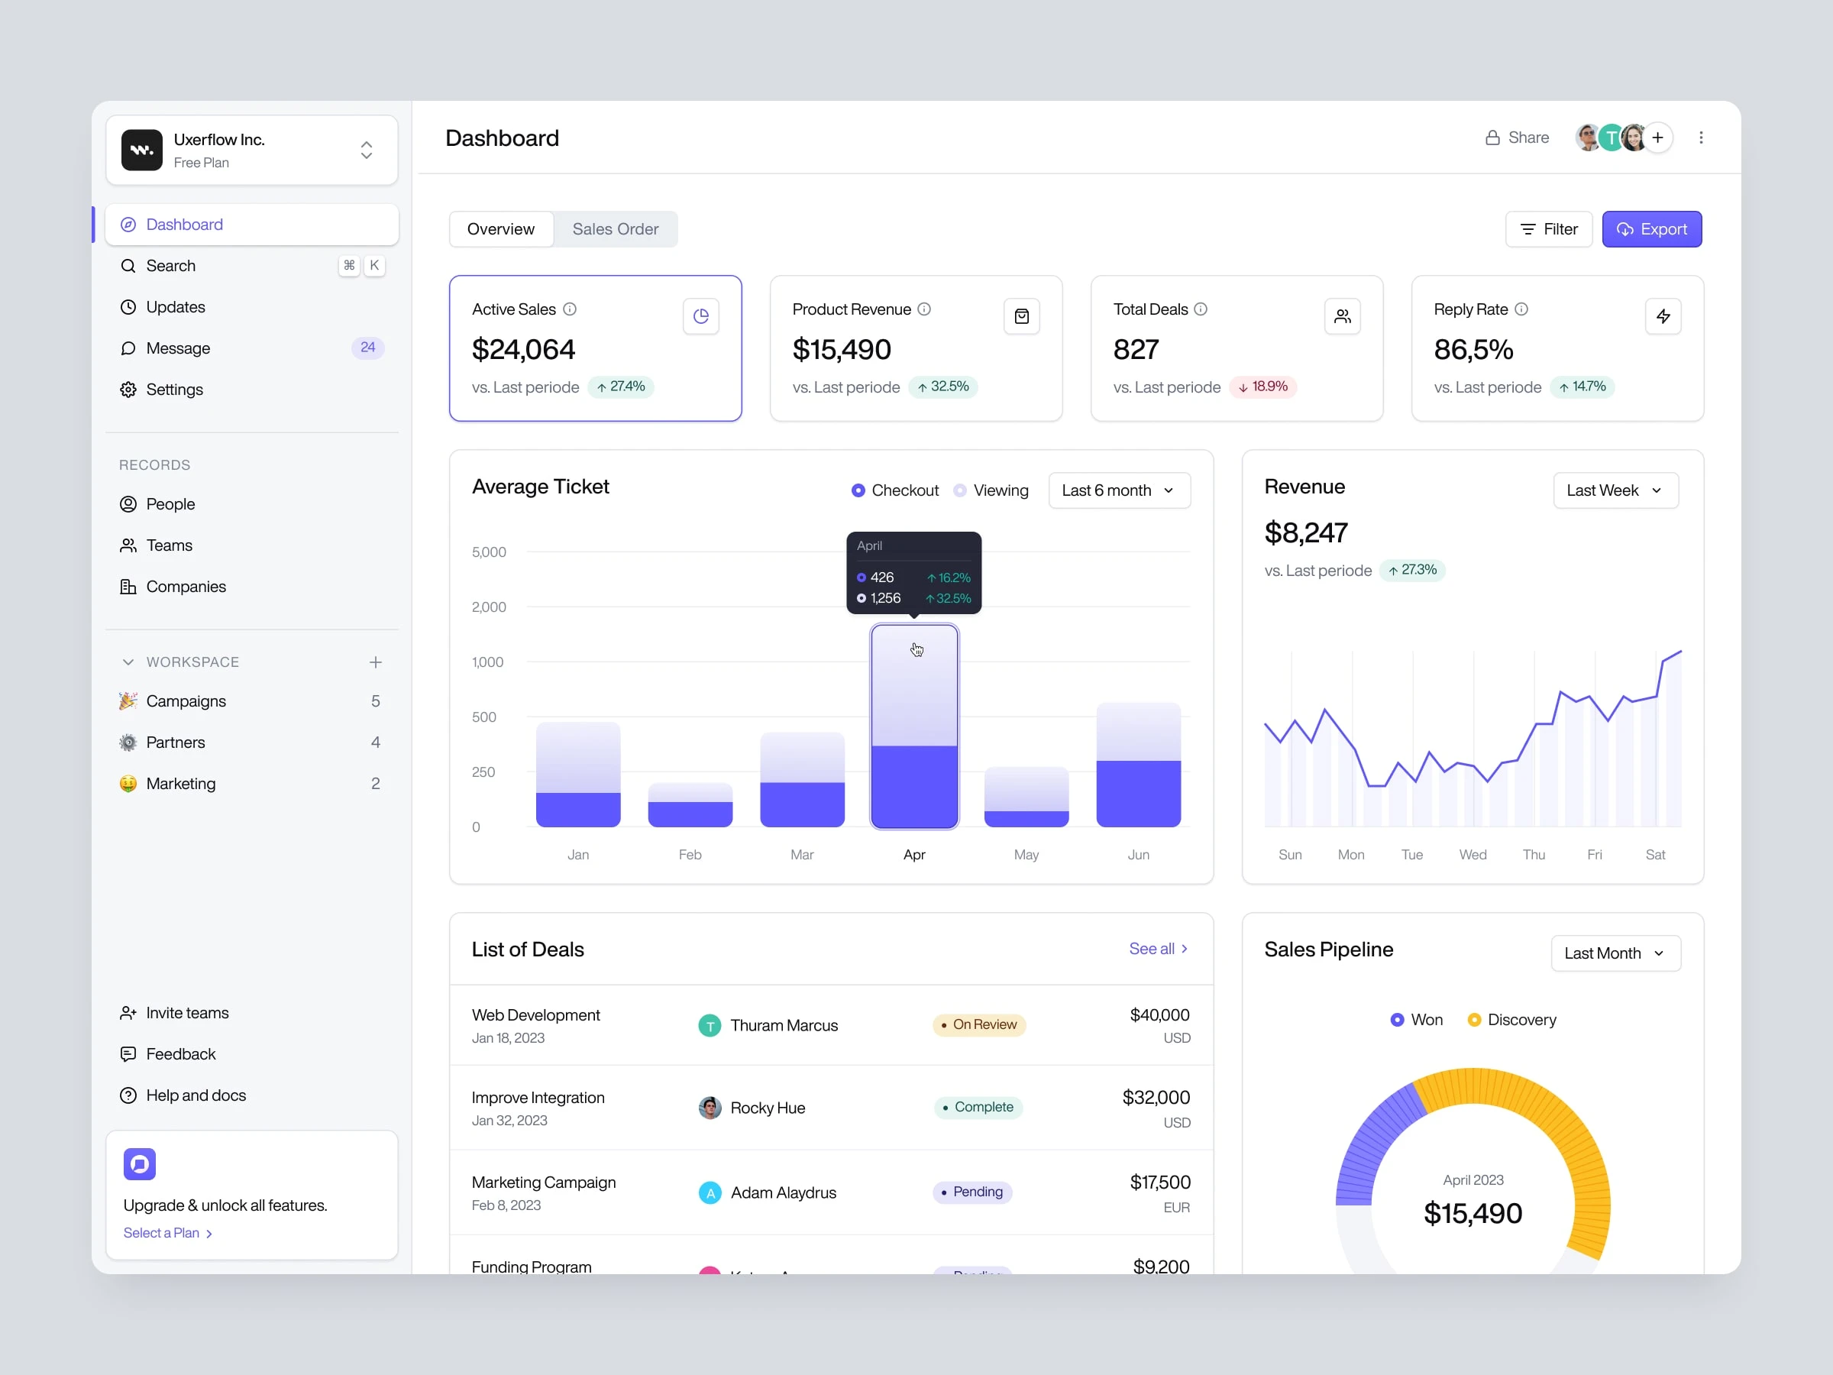
Task: Switch to the Sales Order tab
Action: click(x=615, y=228)
